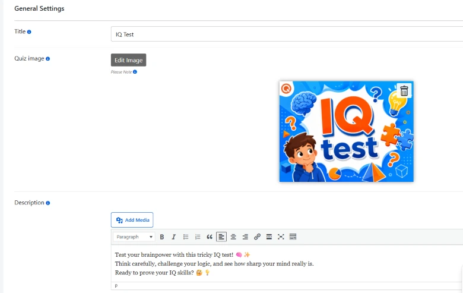The height and width of the screenshot is (293, 463).
Task: Insert a bulleted list
Action: (x=186, y=237)
